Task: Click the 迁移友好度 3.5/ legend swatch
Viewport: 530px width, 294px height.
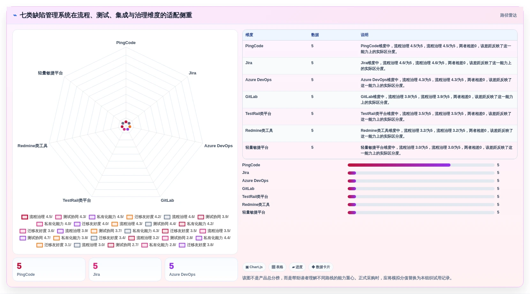Action: coord(165,231)
